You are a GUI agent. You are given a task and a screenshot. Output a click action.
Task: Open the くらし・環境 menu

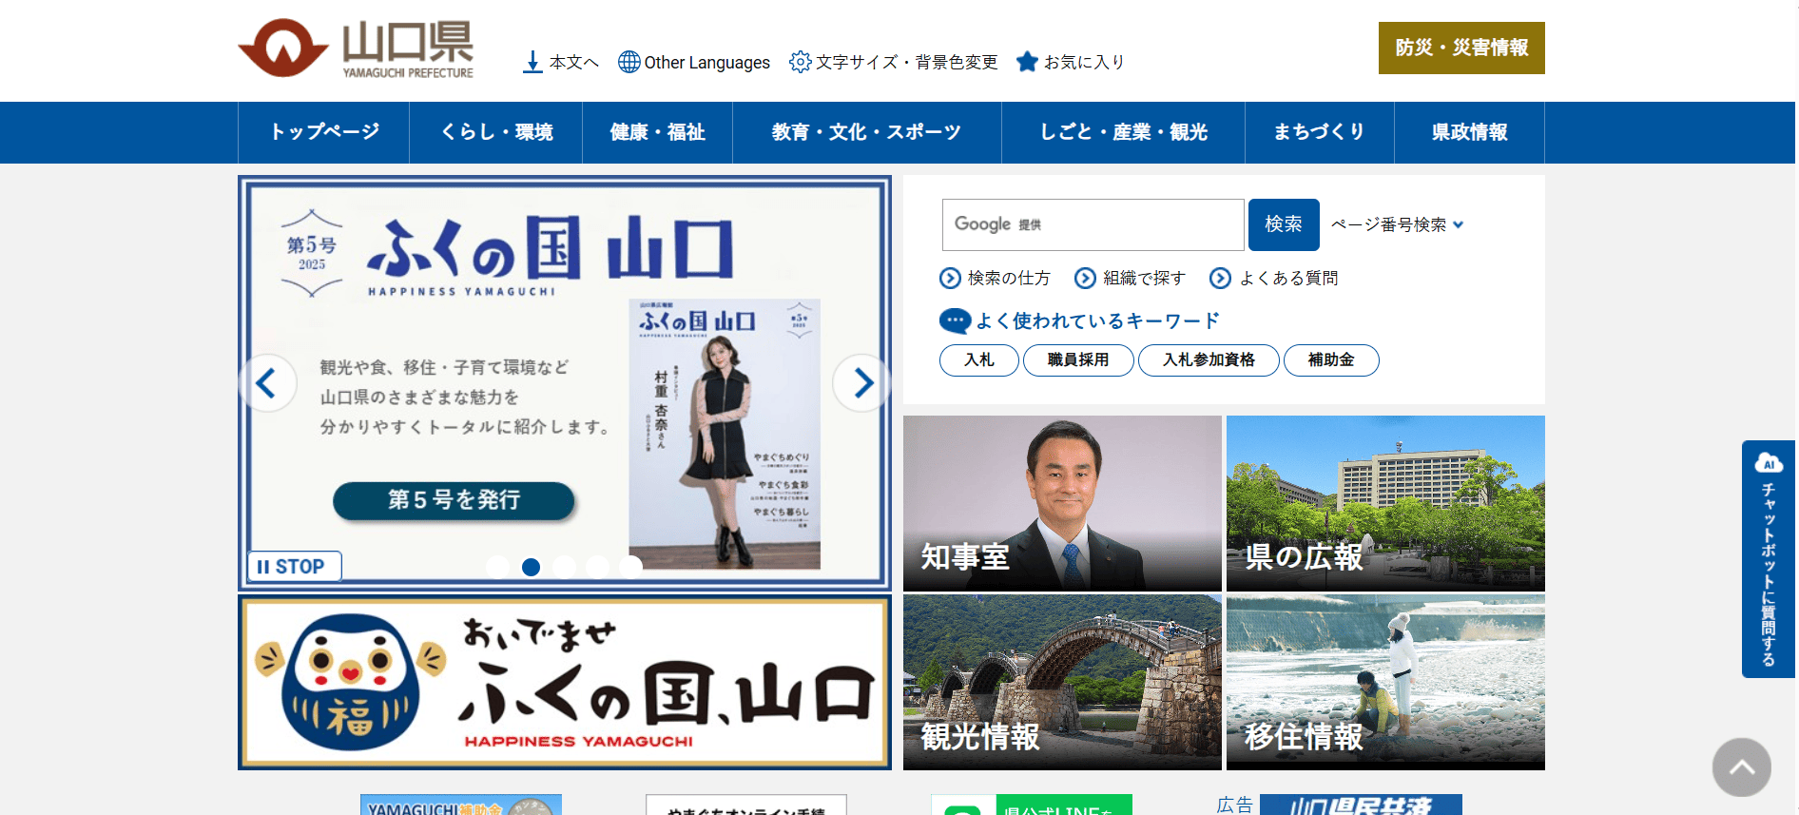point(496,132)
